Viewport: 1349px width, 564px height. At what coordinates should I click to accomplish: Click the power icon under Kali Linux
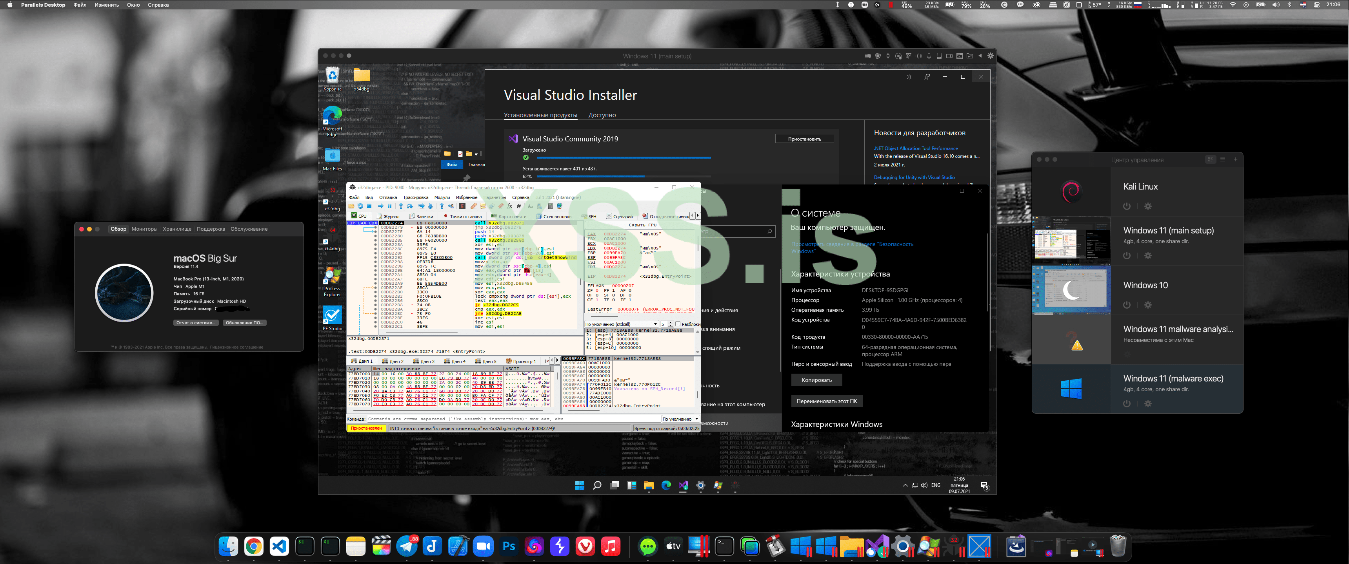pos(1126,206)
